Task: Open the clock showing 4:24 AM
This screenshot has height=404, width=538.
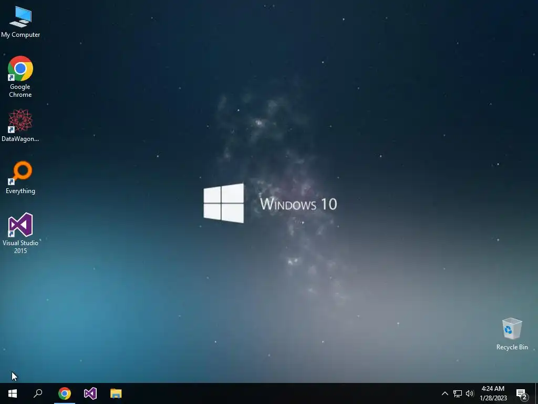Action: point(493,393)
